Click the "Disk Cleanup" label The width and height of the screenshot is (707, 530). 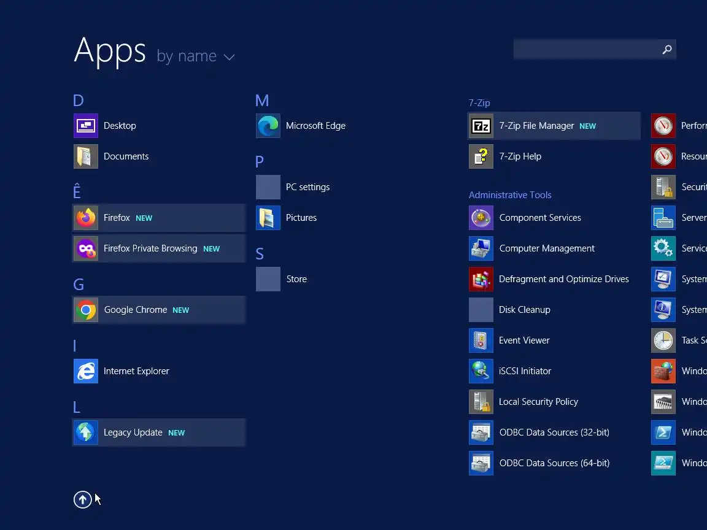524,310
